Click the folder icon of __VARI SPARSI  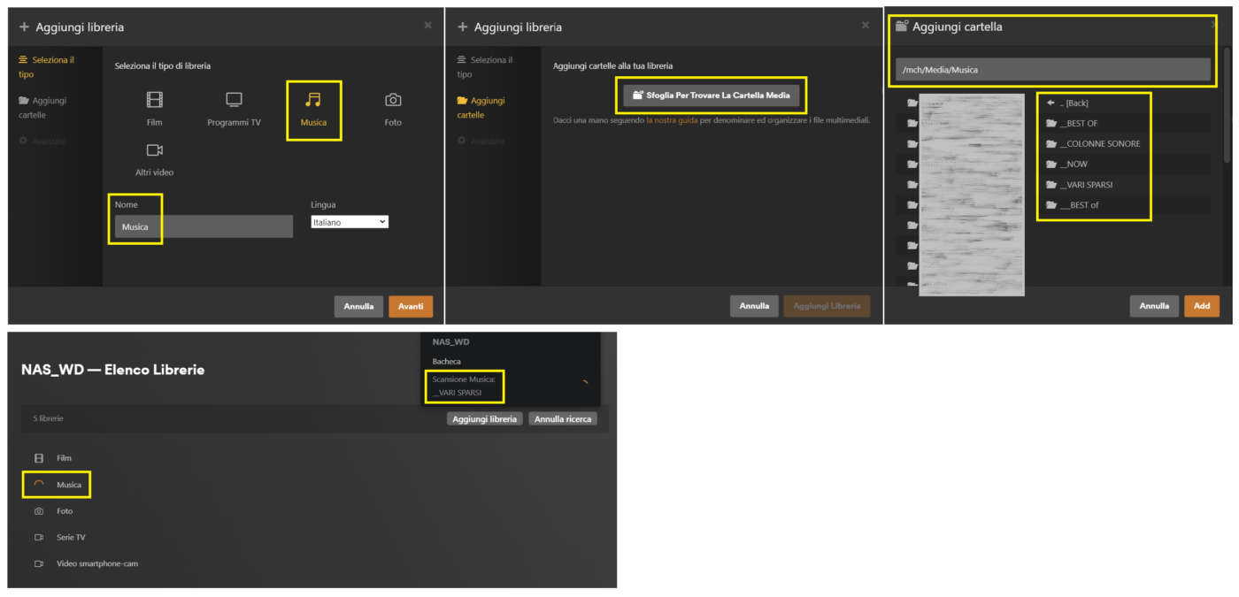[1051, 185]
